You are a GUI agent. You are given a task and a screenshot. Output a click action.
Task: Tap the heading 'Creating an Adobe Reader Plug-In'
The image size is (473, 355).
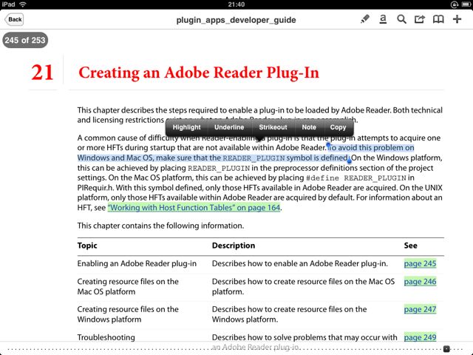[199, 72]
